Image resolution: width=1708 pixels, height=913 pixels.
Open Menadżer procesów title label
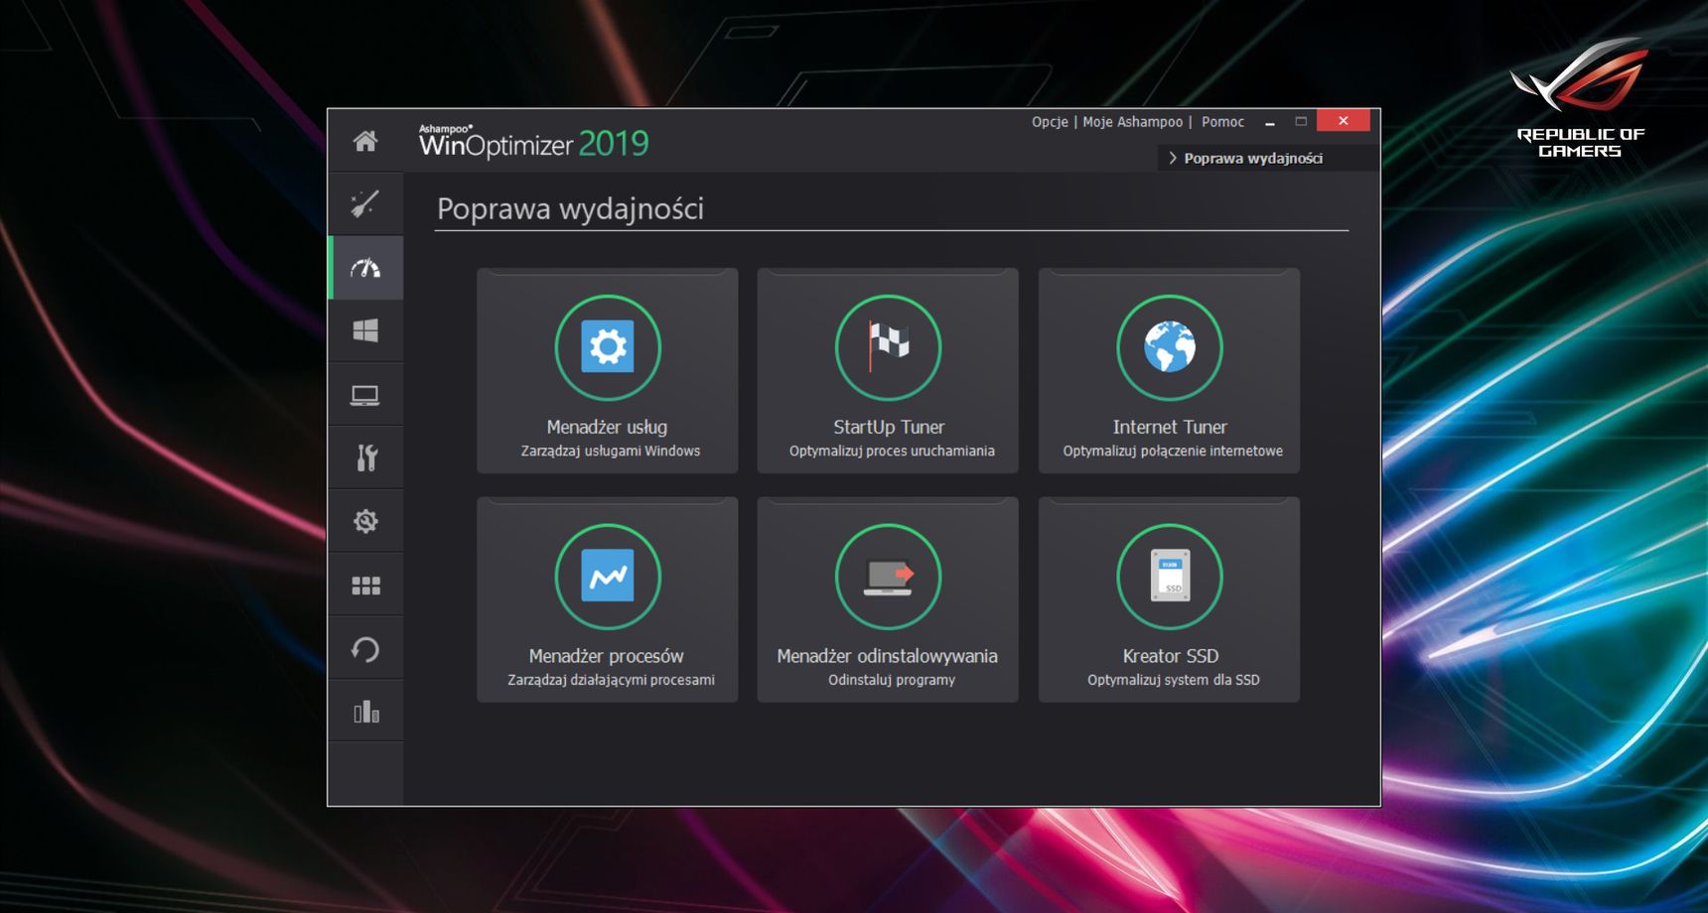click(606, 656)
